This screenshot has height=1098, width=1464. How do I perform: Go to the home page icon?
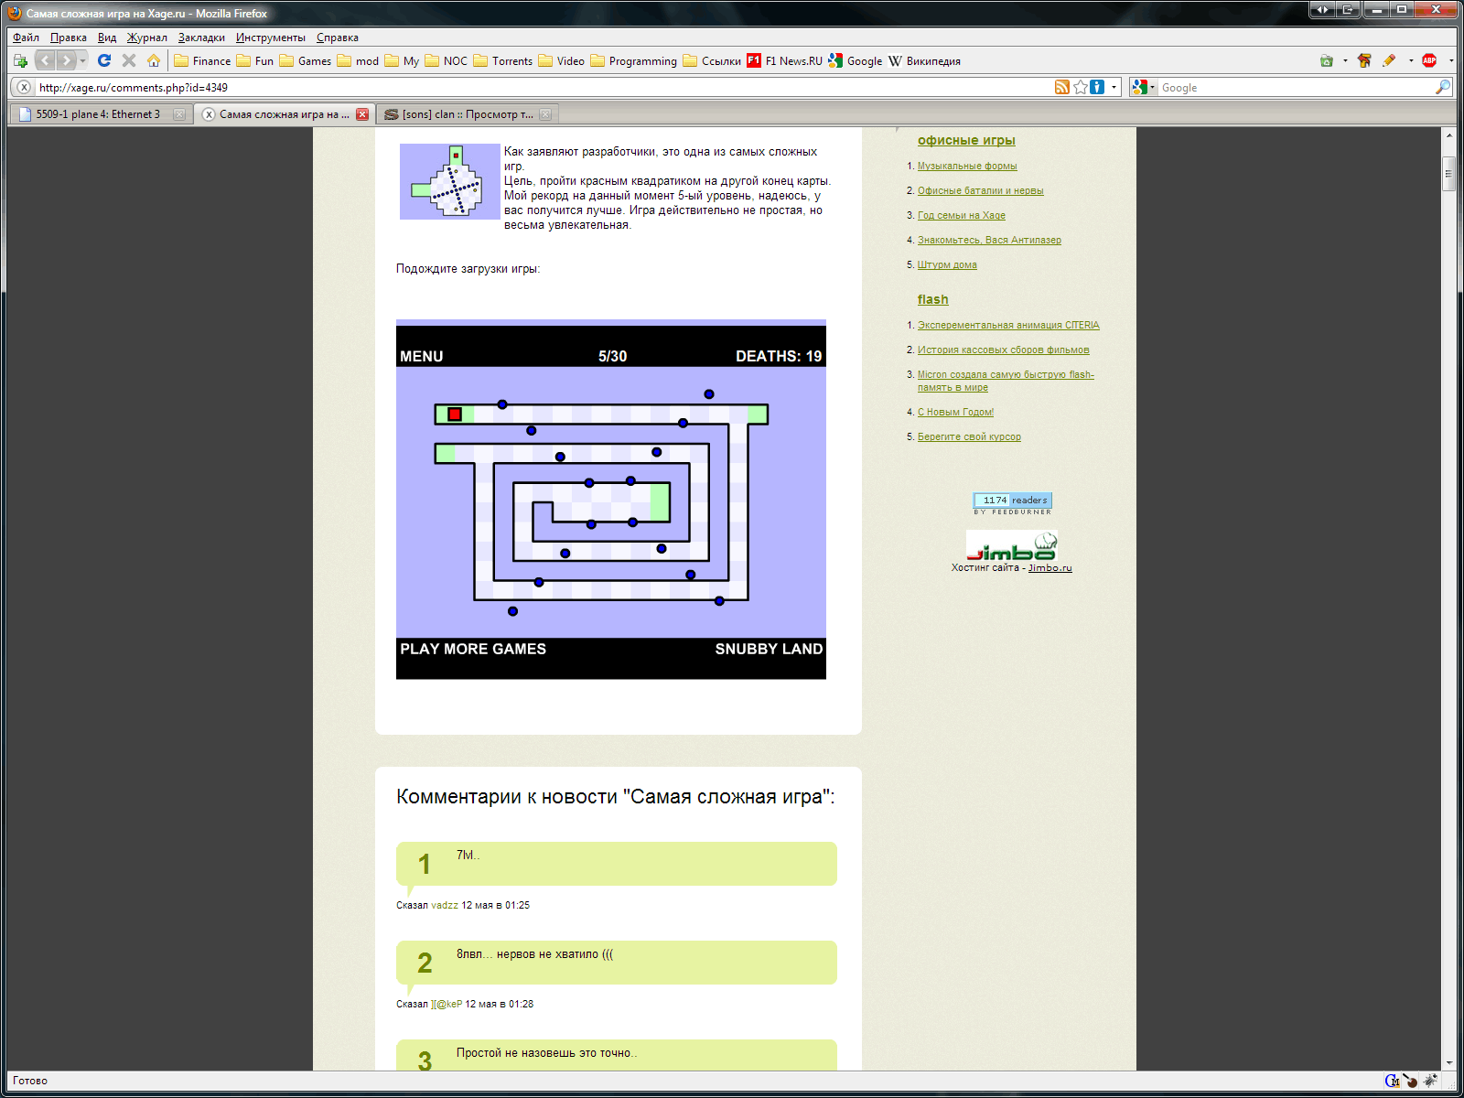(154, 60)
